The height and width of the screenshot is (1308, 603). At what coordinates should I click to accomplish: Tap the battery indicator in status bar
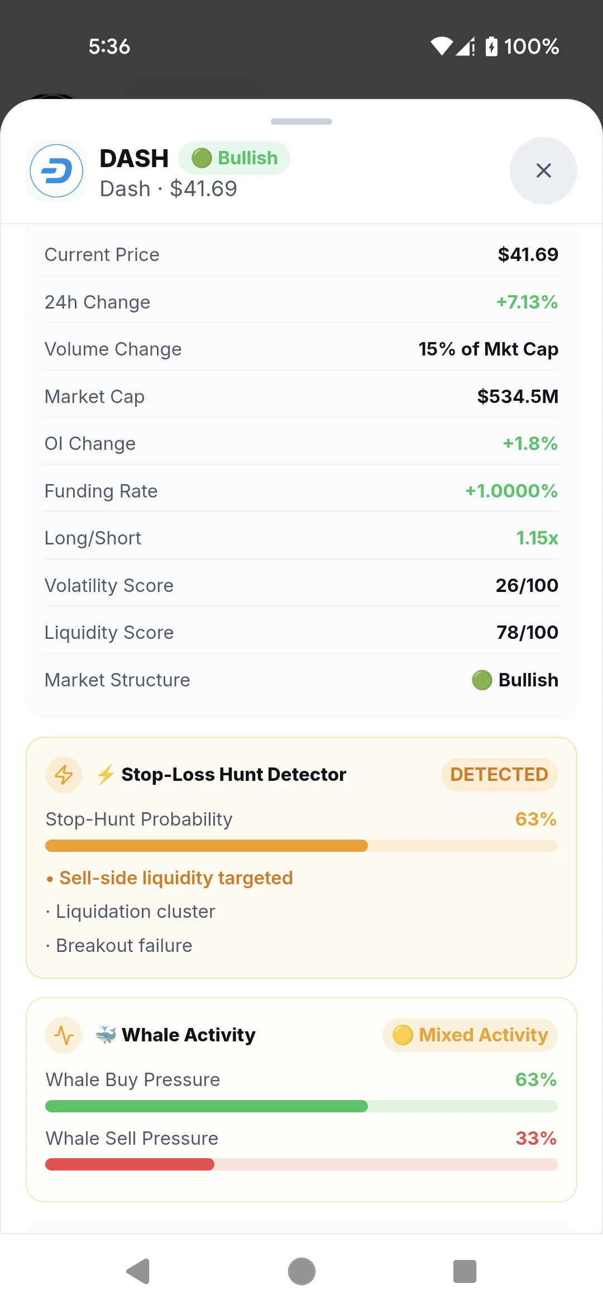[x=491, y=46]
